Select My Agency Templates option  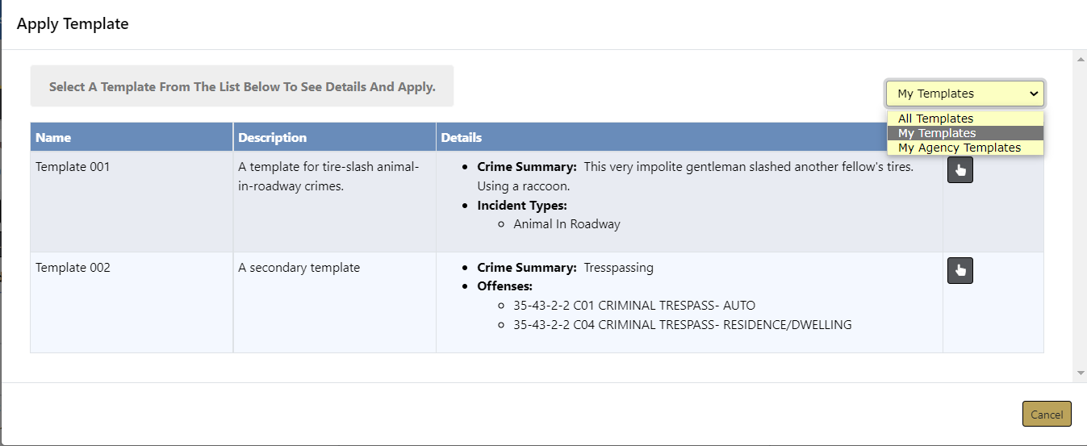(959, 148)
